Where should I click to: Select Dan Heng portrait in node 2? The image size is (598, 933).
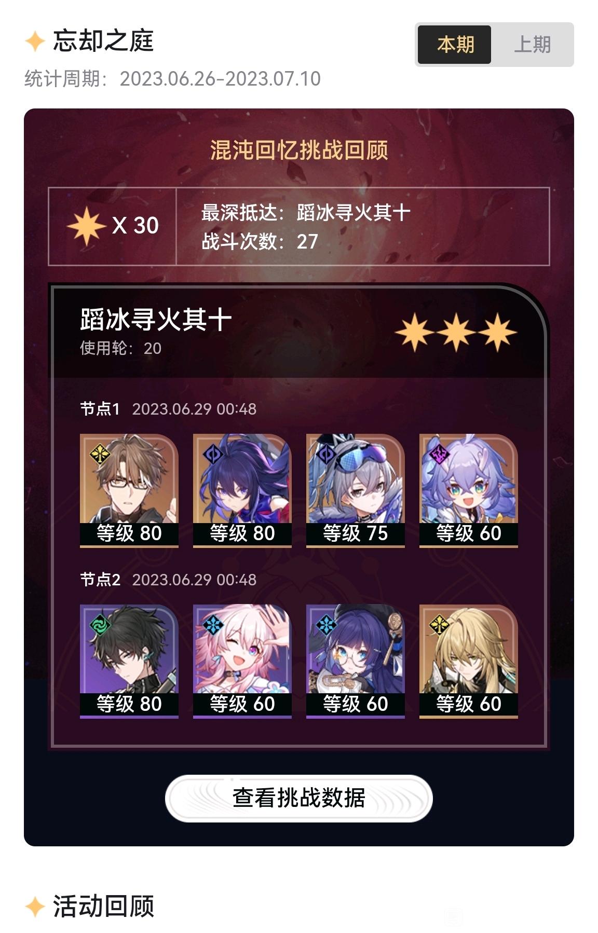click(129, 661)
